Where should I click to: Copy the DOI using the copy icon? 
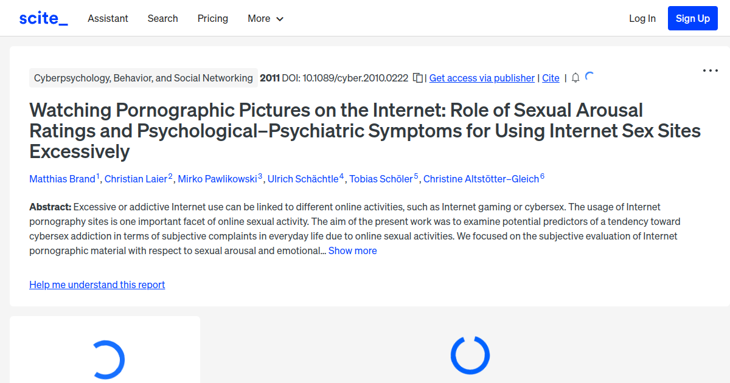417,78
